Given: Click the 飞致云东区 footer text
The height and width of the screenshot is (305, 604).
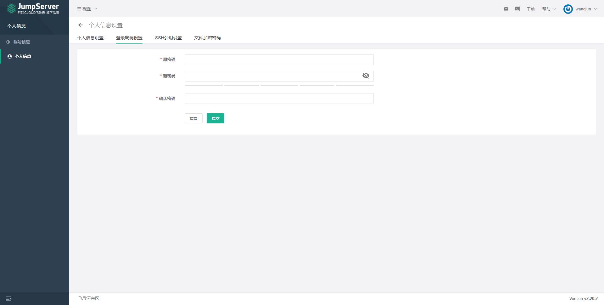Looking at the screenshot, I should point(89,298).
